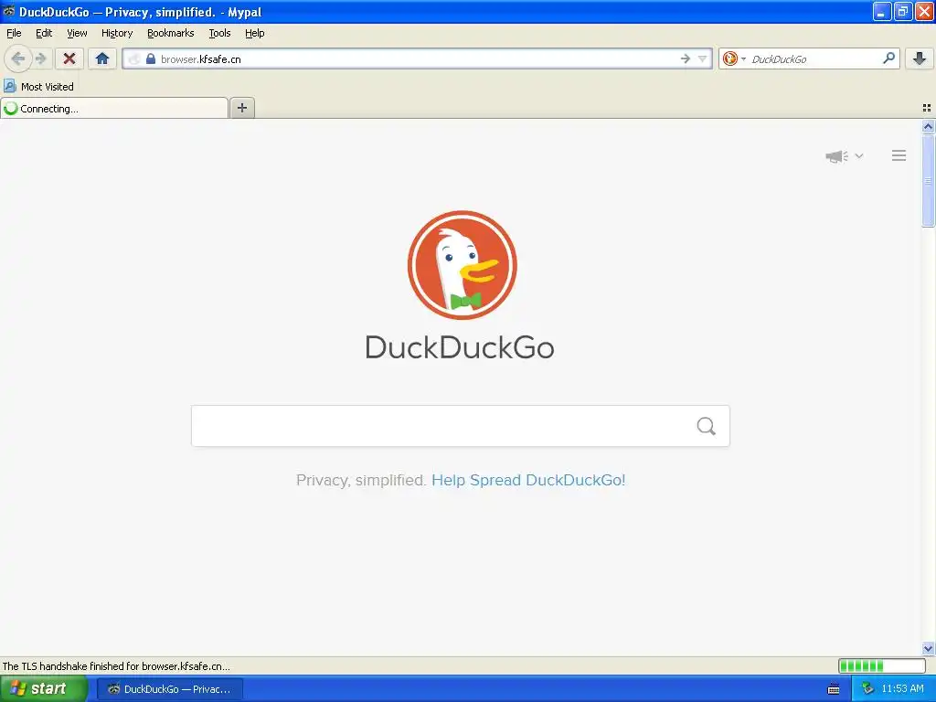Screen dimensions: 936x702
Task: Open a new tab with the plus button
Action: click(x=241, y=108)
